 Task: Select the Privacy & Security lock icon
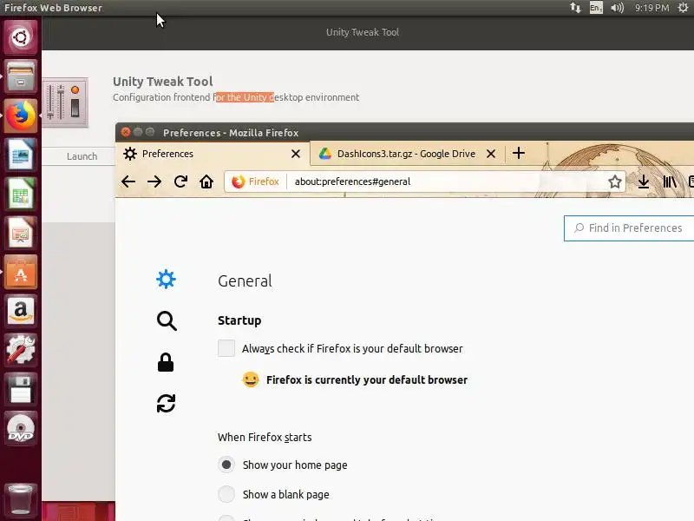tap(166, 362)
